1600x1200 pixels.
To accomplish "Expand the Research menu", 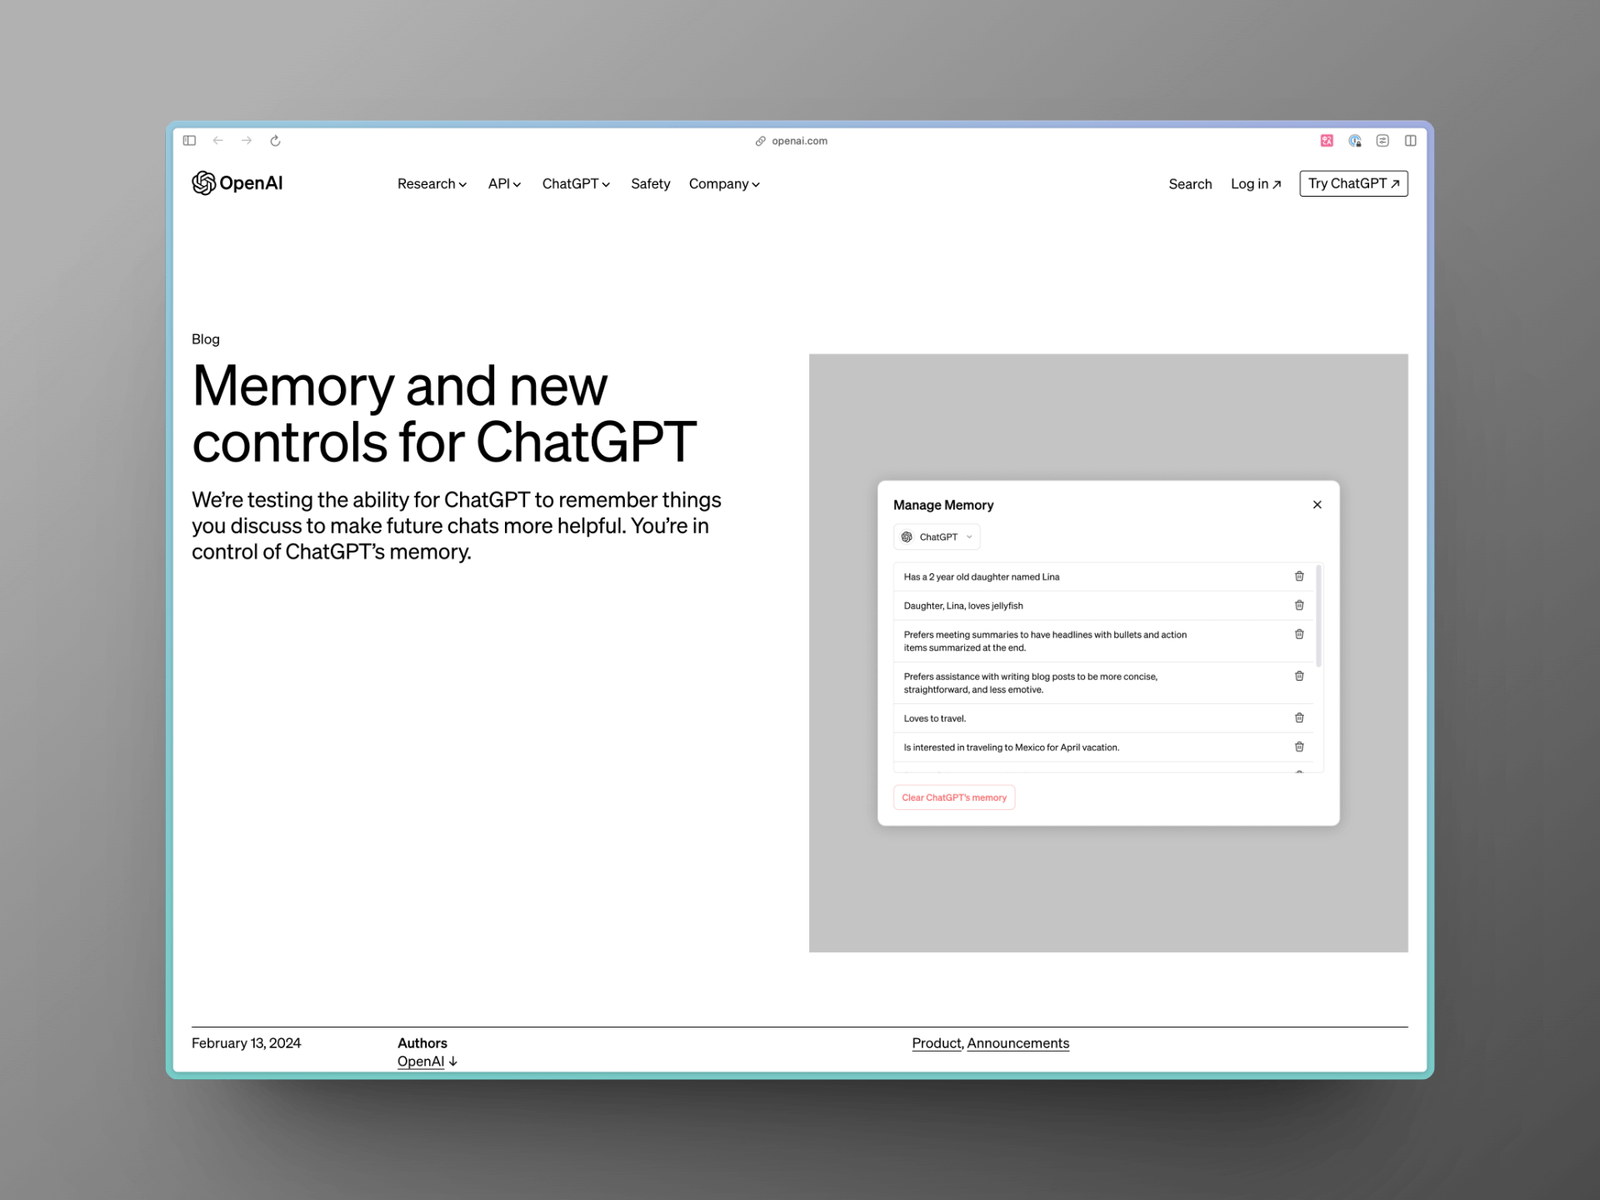I will coord(432,184).
